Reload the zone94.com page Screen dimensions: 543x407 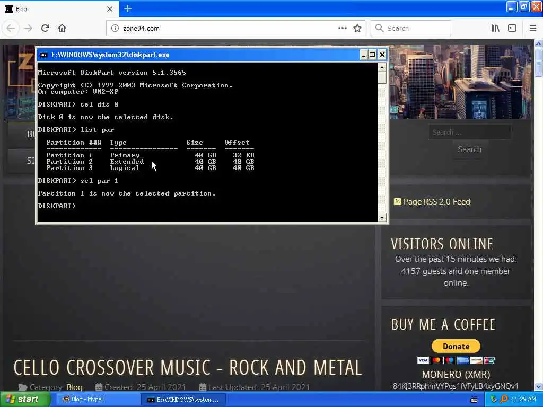pyautogui.click(x=45, y=29)
